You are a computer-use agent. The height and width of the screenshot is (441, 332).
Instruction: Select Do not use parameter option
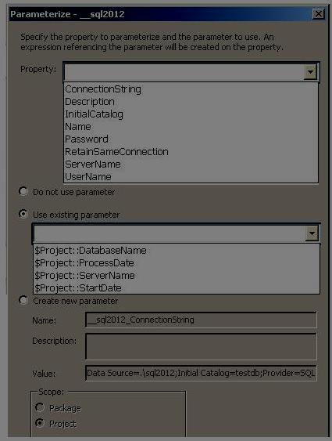(x=23, y=192)
